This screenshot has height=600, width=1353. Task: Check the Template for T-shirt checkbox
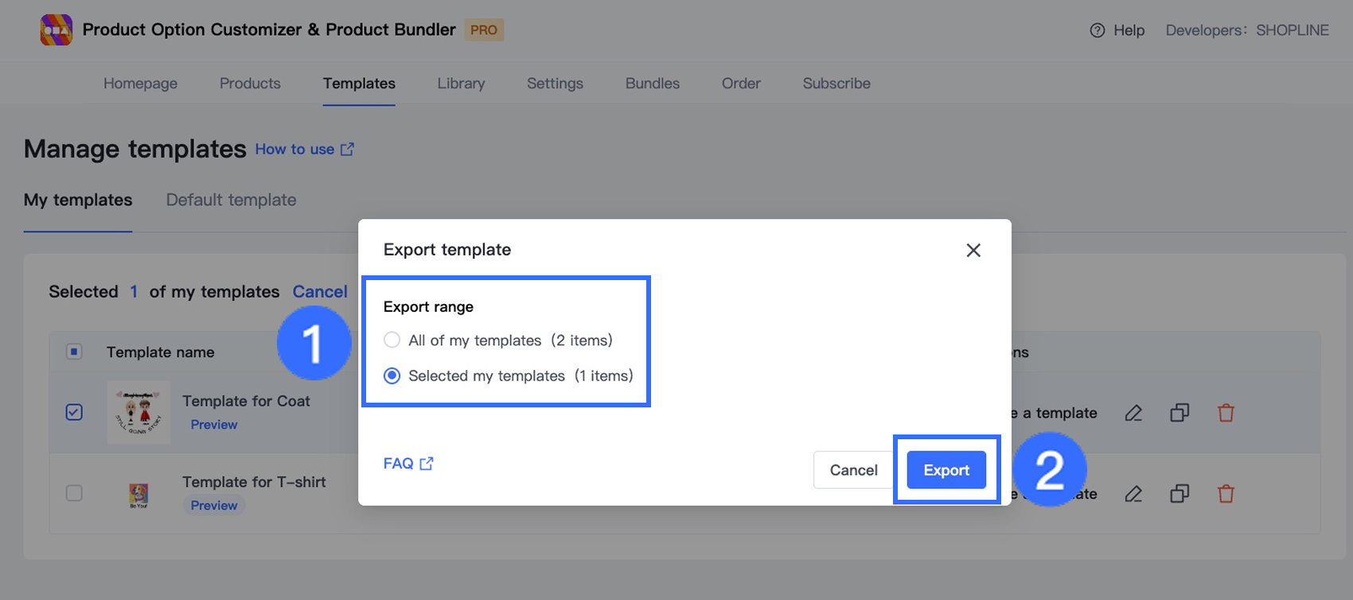click(x=74, y=493)
